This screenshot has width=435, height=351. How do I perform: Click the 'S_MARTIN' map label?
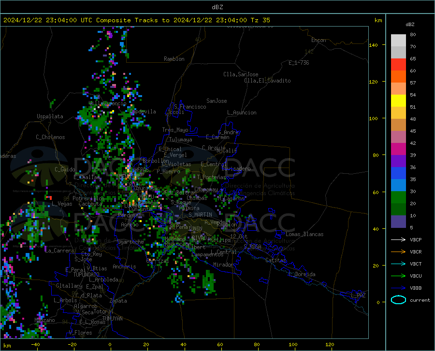coord(200,215)
